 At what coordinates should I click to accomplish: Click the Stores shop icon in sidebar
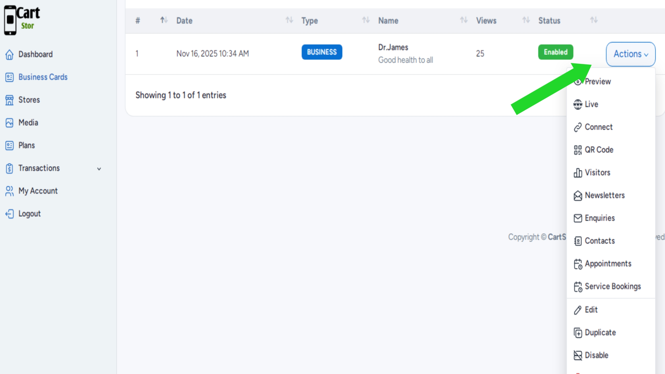click(9, 100)
